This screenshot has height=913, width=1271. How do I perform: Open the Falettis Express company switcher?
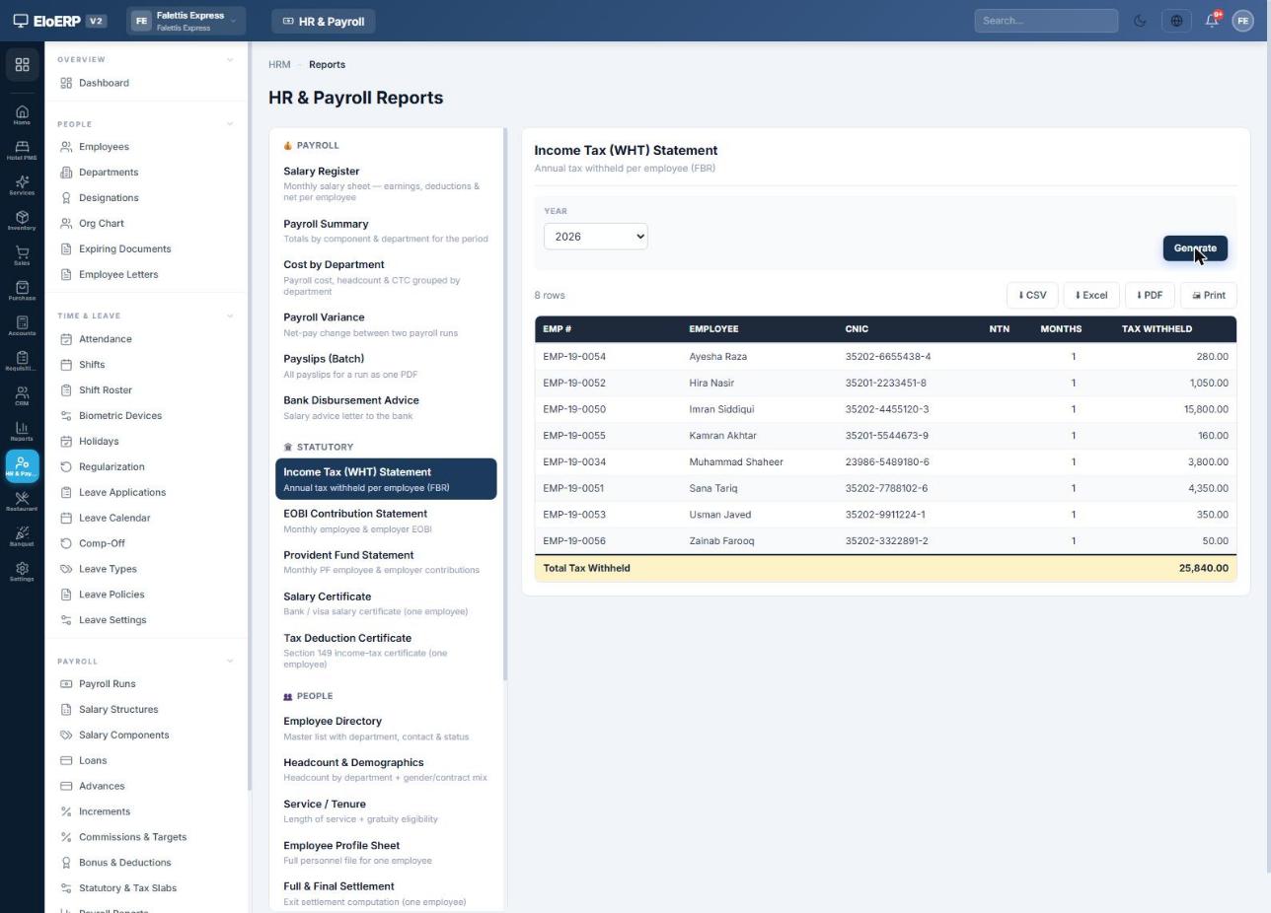186,21
